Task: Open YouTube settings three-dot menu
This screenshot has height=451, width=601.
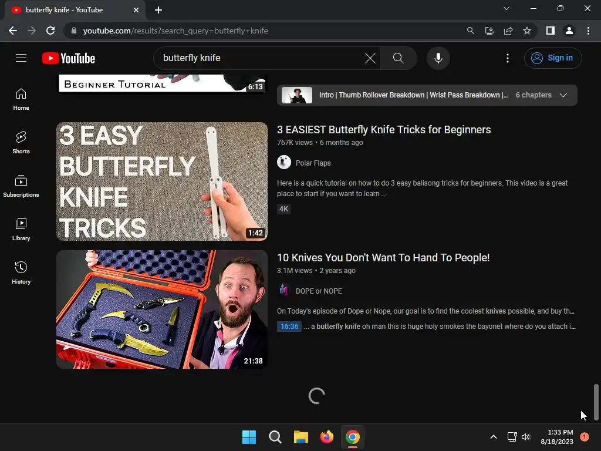Action: pos(508,58)
